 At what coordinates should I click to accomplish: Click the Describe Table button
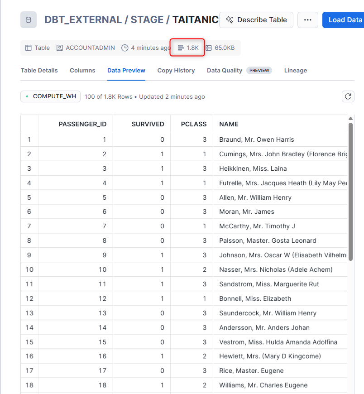(256, 20)
